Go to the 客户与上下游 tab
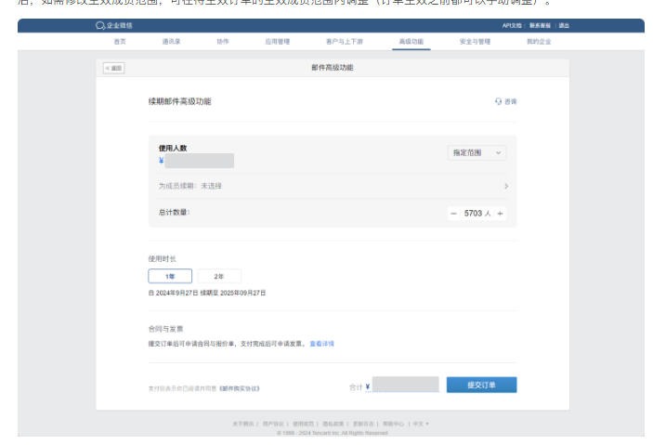The image size is (653, 445). point(343,42)
